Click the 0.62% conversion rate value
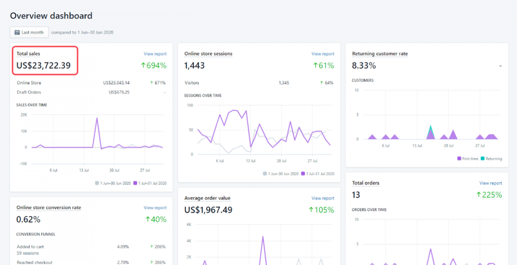This screenshot has width=517, height=265. [28, 219]
